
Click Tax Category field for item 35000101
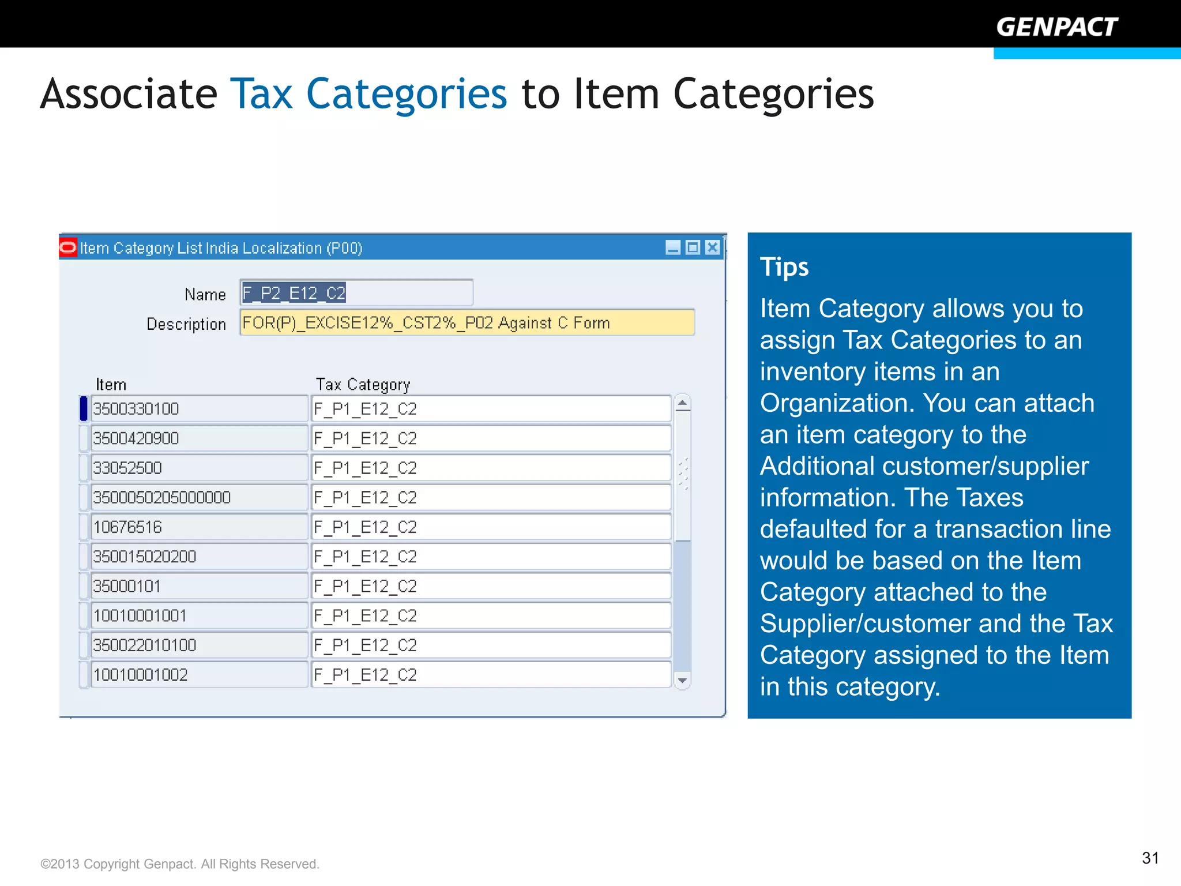point(491,586)
